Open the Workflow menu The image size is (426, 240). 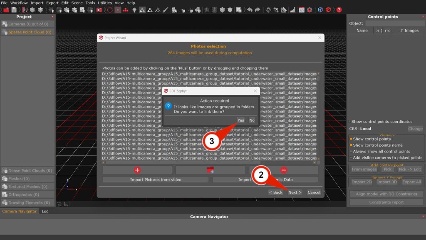point(19,3)
